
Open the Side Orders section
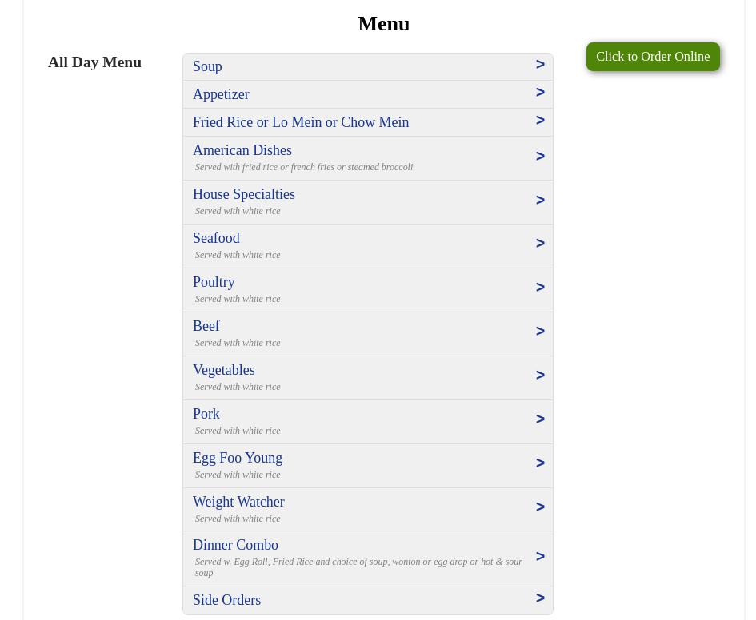click(x=227, y=600)
